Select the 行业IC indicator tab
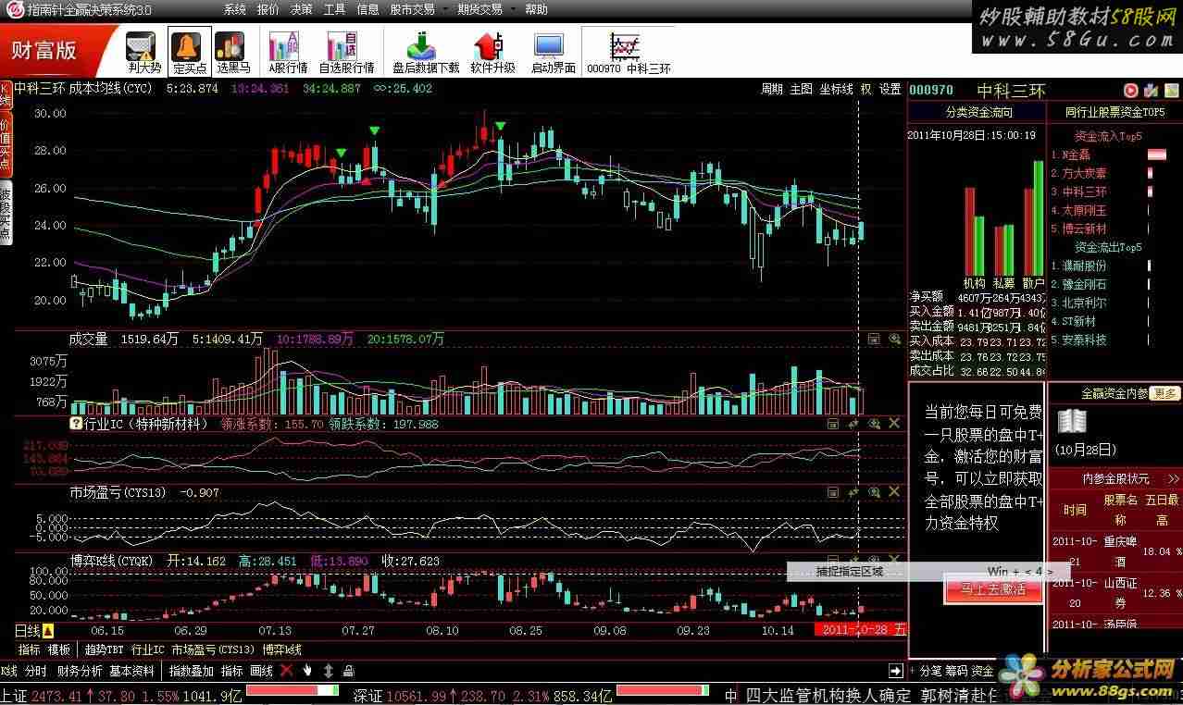The image size is (1183, 705). tap(148, 649)
